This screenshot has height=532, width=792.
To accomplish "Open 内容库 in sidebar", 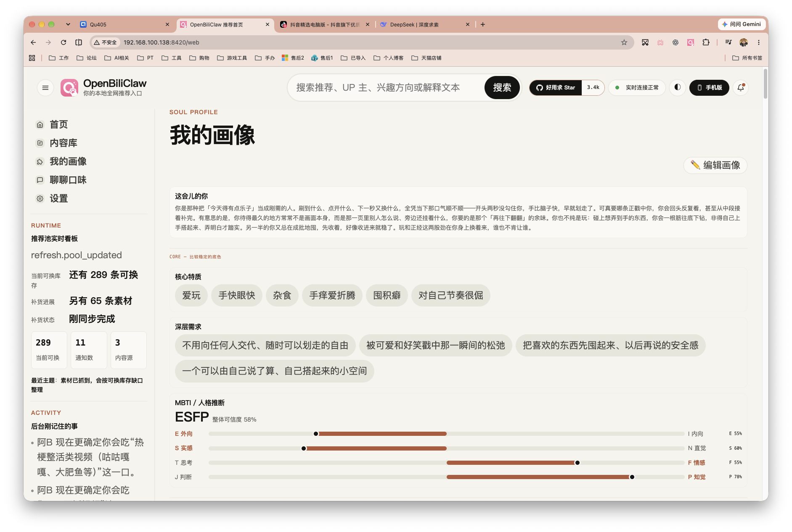I will pos(63,143).
